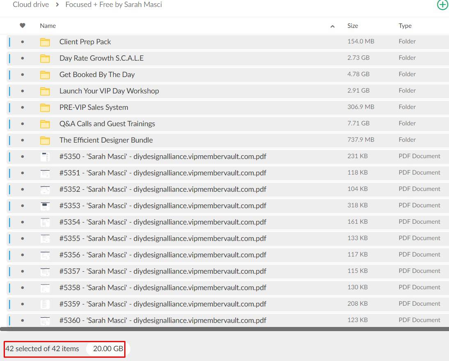Image resolution: width=449 pixels, height=361 pixels.
Task: Sort the list by Type column
Action: (x=405, y=25)
